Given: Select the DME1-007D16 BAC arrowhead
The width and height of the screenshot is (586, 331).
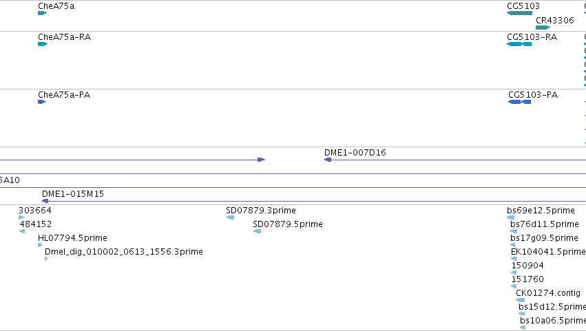Looking at the screenshot, I should [328, 160].
